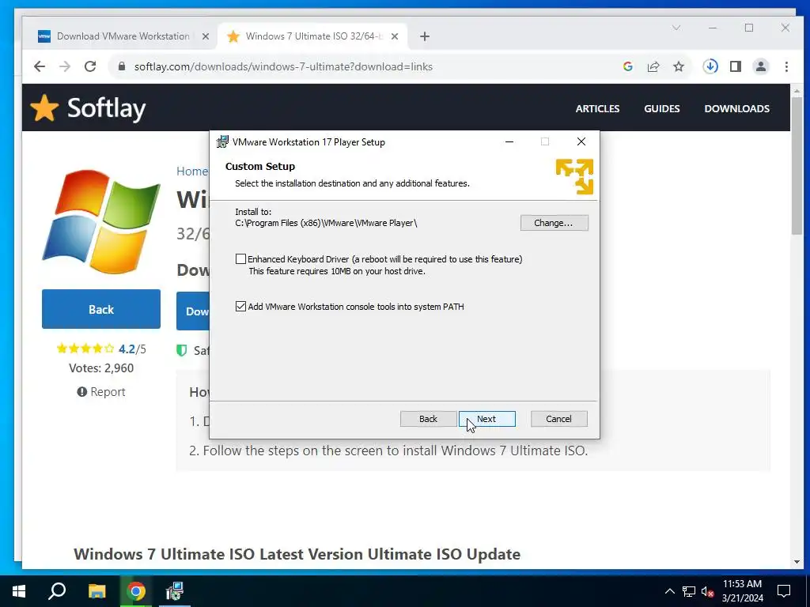Click the Windows 7 Ultimate ISO Latest Version heading
The image size is (810, 607).
297,554
